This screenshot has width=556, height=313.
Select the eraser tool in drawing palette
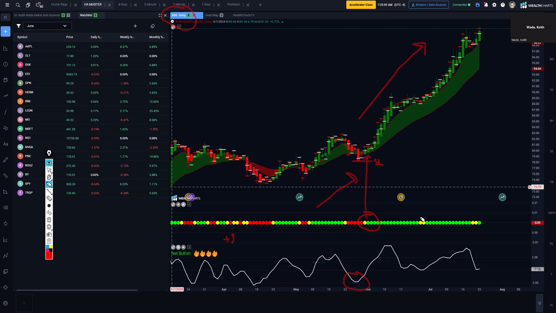[x=49, y=199]
